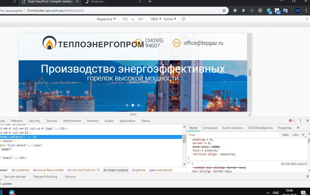The height and width of the screenshot is (195, 310).
Task: Select span.icon-phone in the breadcrumb
Action: point(161,170)
